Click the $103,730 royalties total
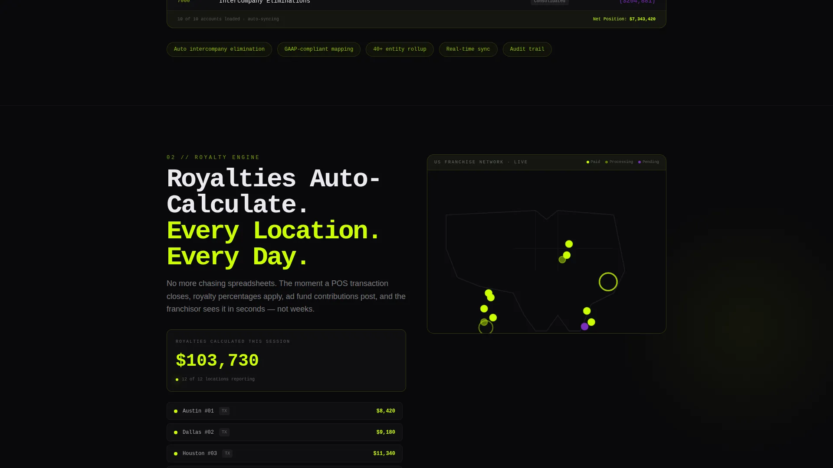 tap(217, 361)
